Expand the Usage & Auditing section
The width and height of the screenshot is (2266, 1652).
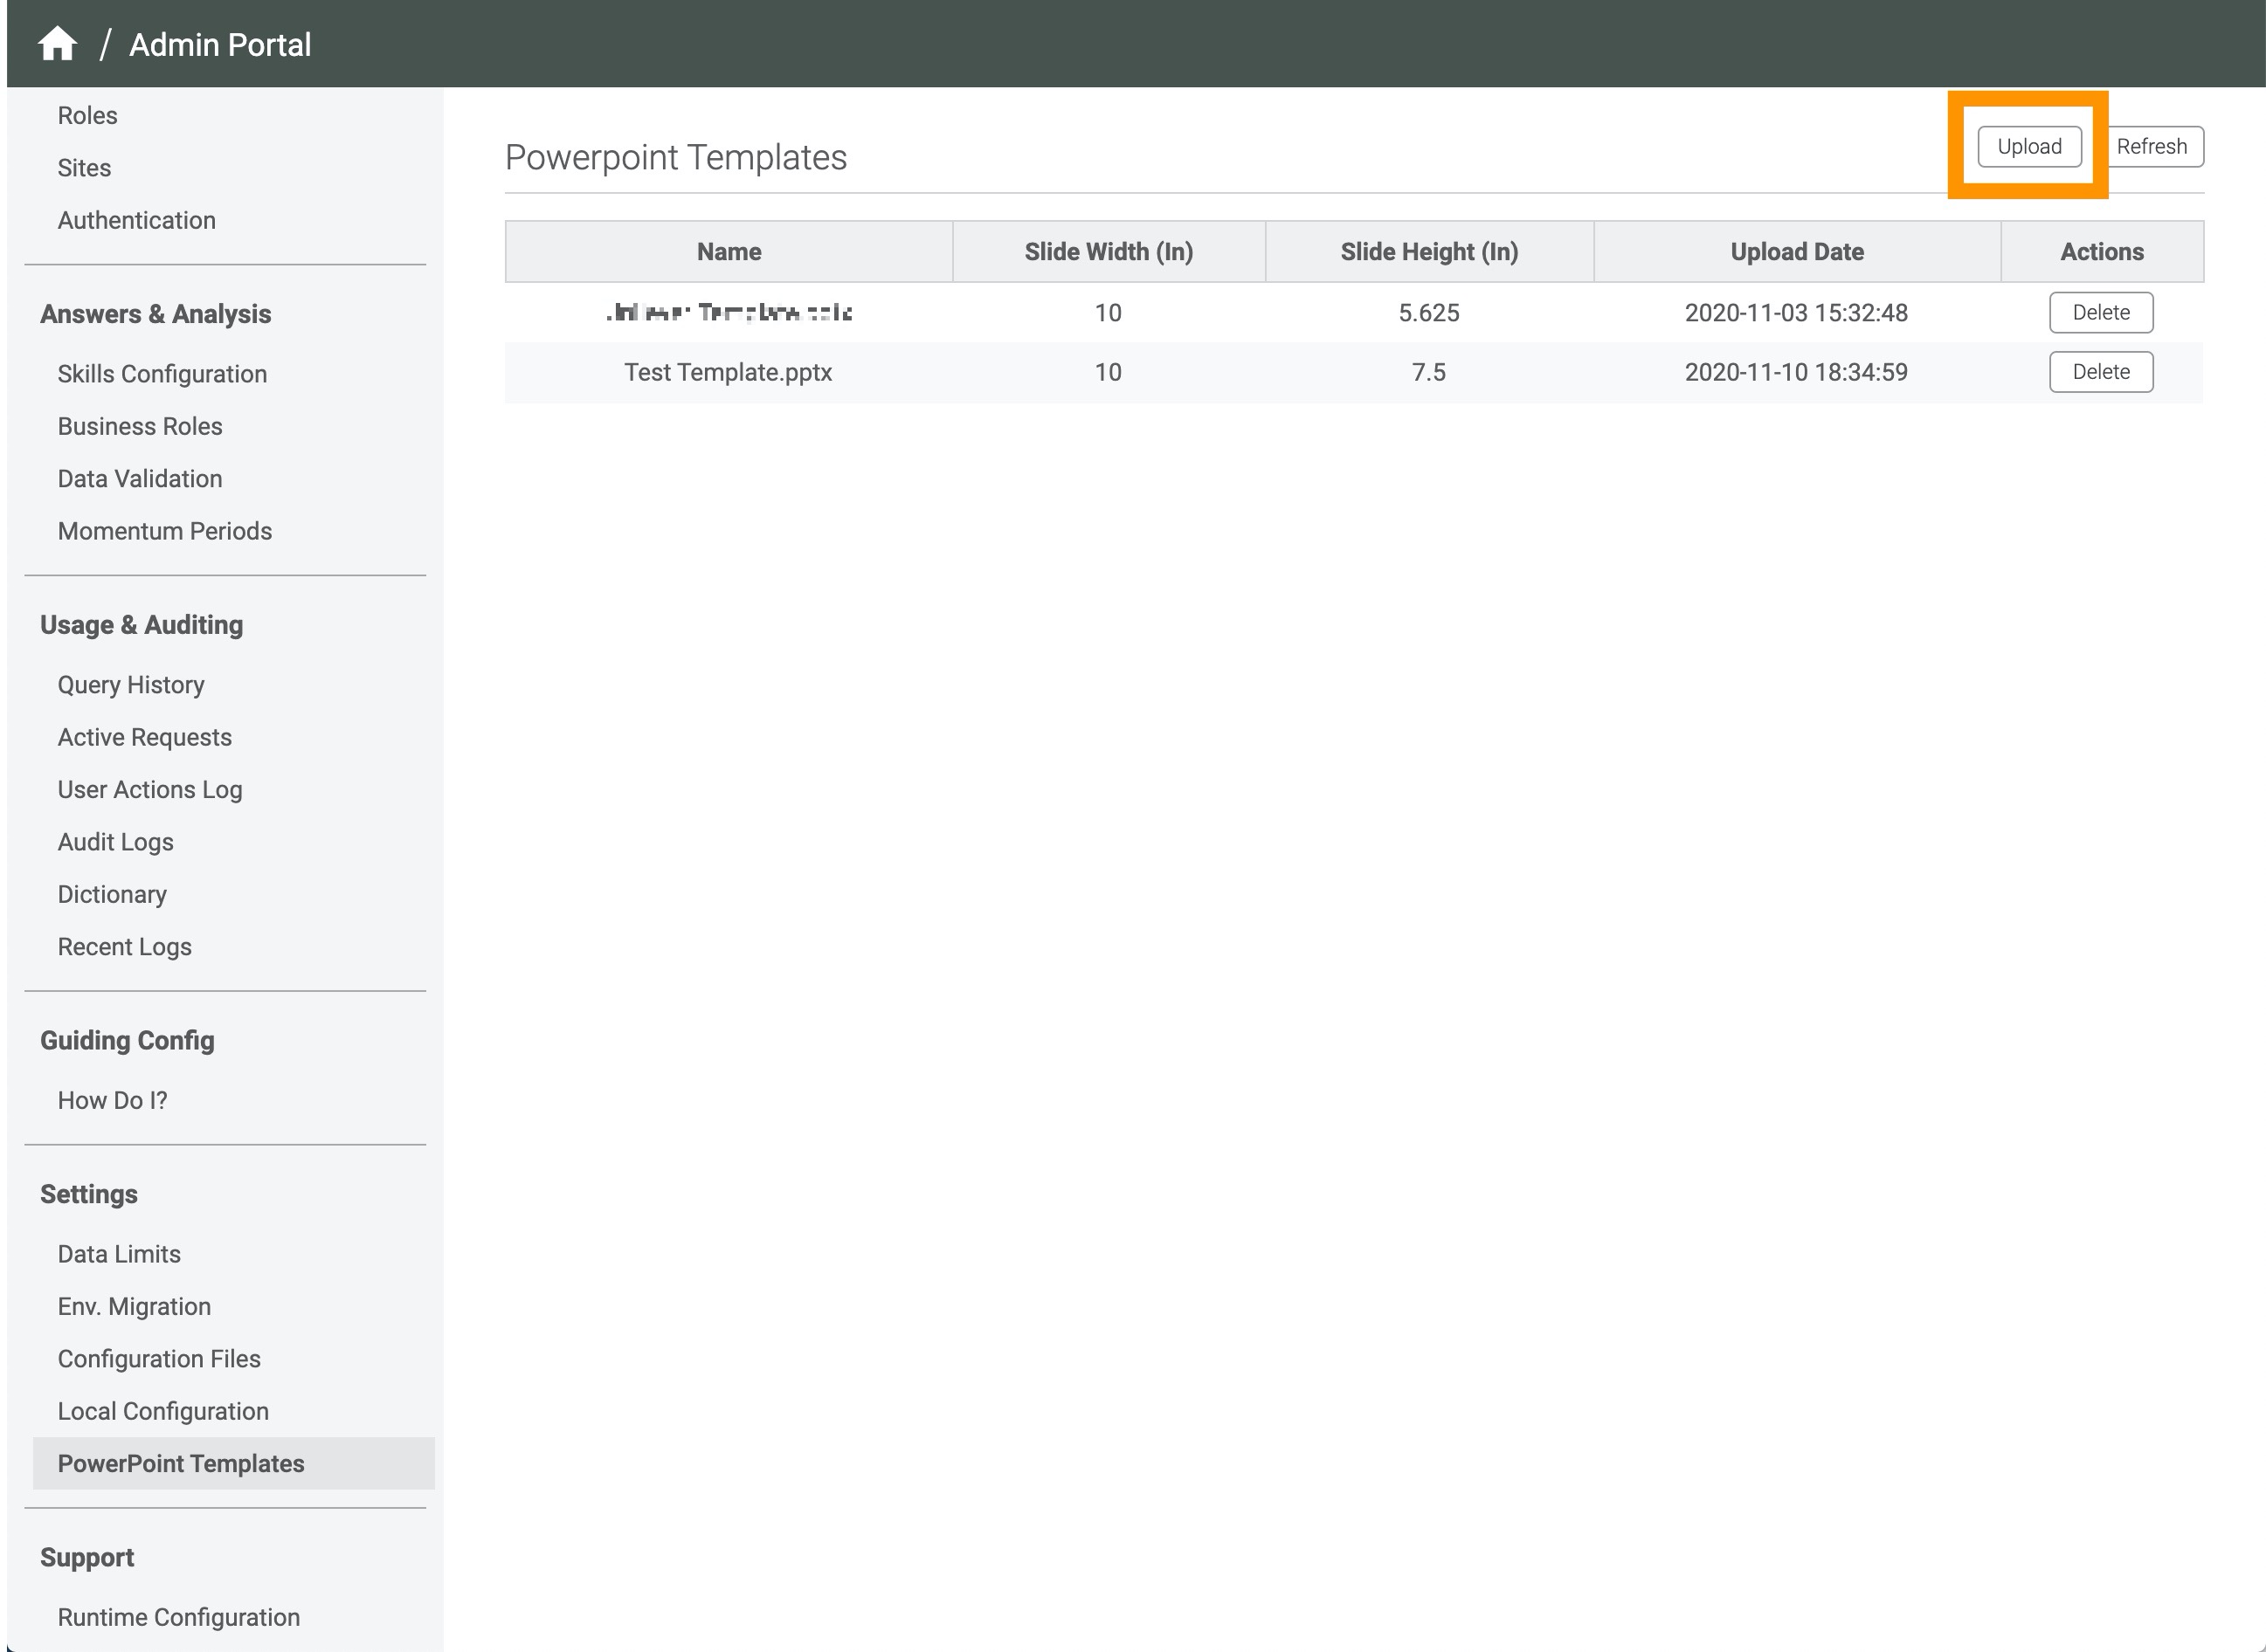click(x=141, y=624)
